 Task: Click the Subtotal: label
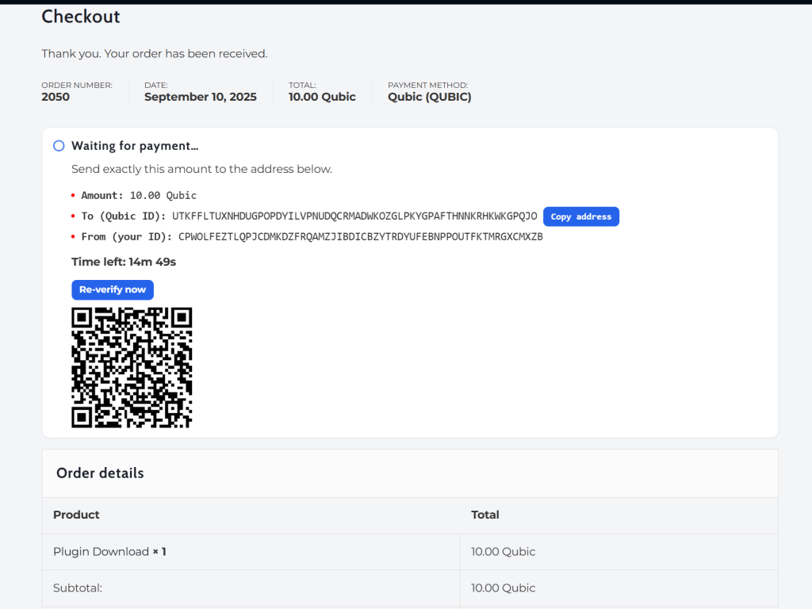pos(78,588)
